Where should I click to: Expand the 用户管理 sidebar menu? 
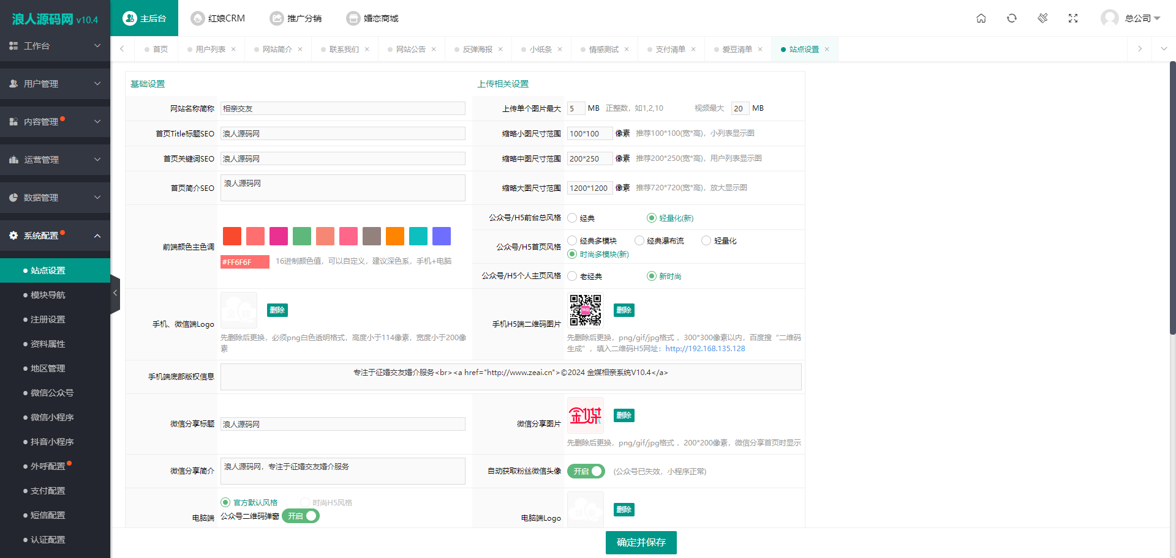tap(55, 84)
